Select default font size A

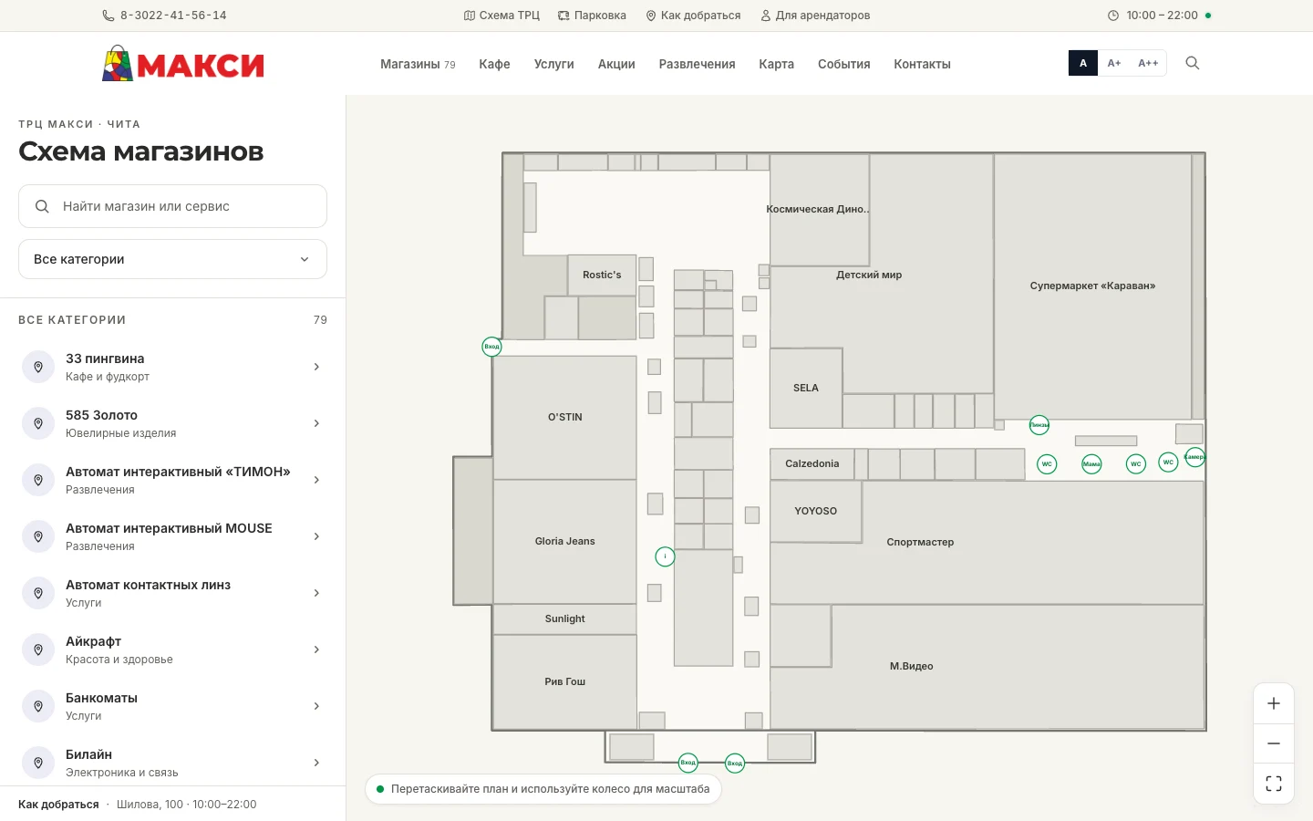pyautogui.click(x=1083, y=63)
